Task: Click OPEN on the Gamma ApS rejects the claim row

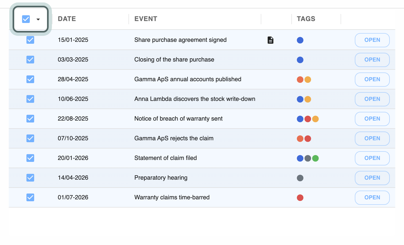Action: pos(372,138)
